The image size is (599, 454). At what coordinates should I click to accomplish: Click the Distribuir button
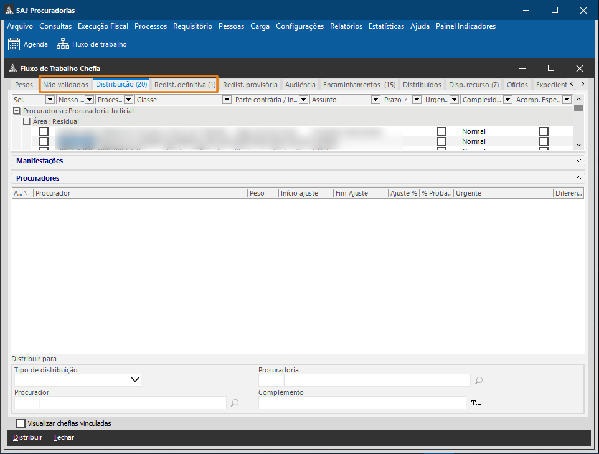coord(28,437)
